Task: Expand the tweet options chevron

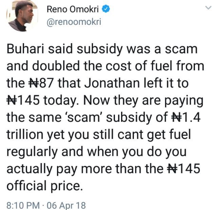Action: 208,7
